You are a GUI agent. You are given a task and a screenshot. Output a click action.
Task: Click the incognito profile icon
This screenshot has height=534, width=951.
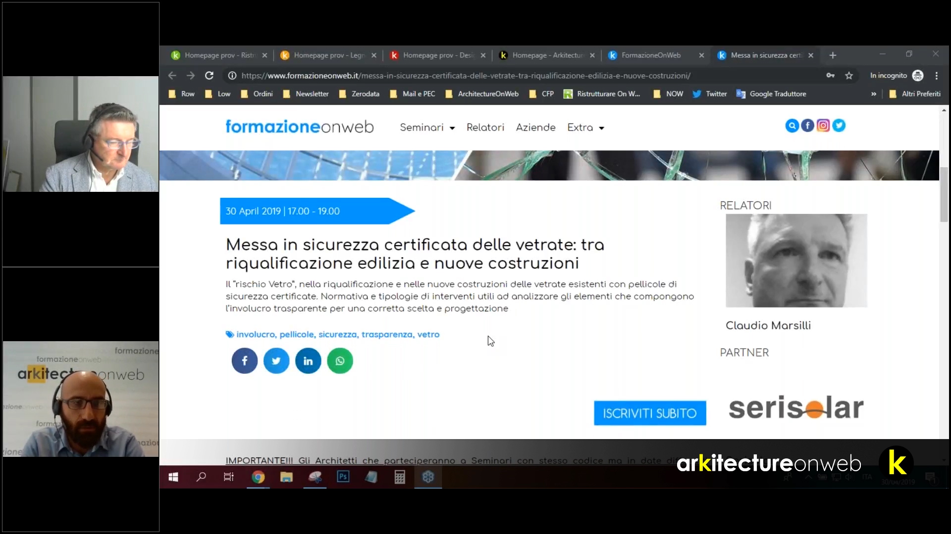click(918, 76)
